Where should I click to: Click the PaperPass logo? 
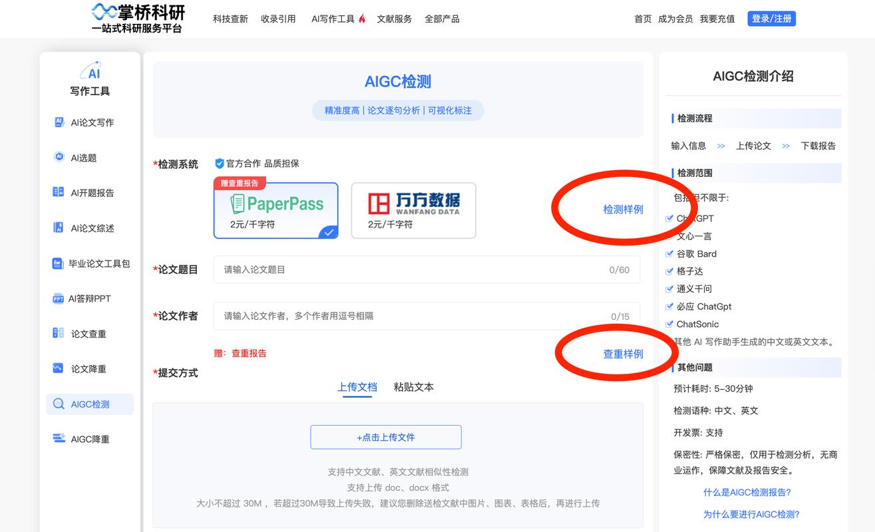click(x=276, y=203)
